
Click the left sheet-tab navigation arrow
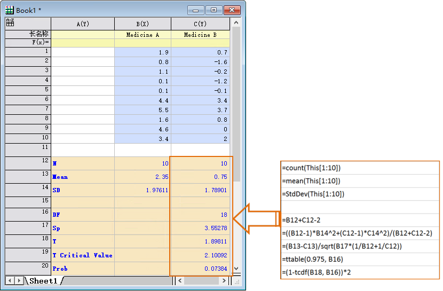tap(11, 281)
